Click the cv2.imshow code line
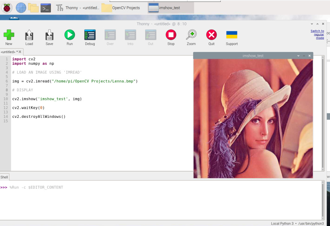The width and height of the screenshot is (330, 226). [x=47, y=99]
